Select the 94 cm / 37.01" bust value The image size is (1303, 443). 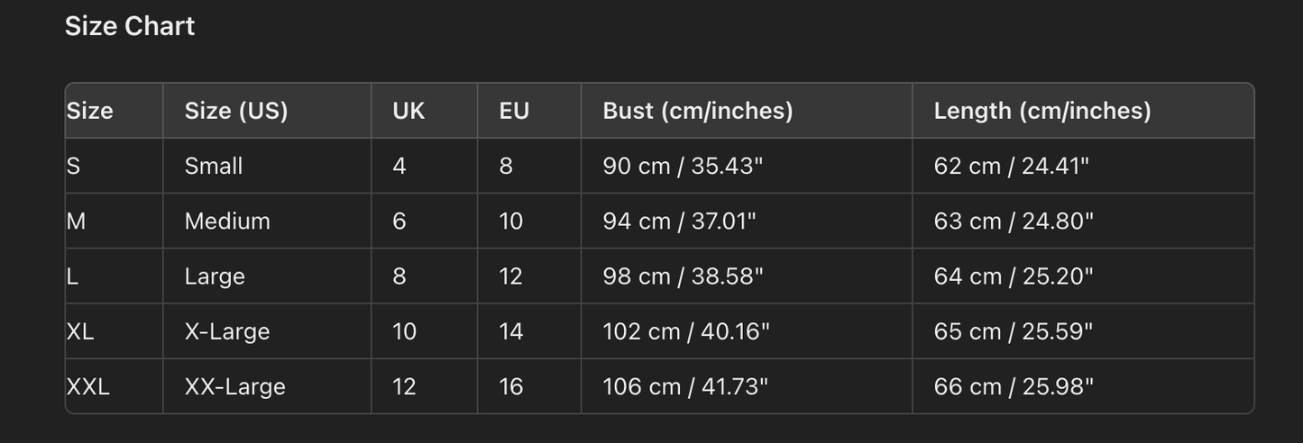coord(679,221)
